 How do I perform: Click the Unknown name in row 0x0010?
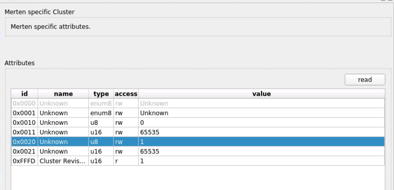63,123
